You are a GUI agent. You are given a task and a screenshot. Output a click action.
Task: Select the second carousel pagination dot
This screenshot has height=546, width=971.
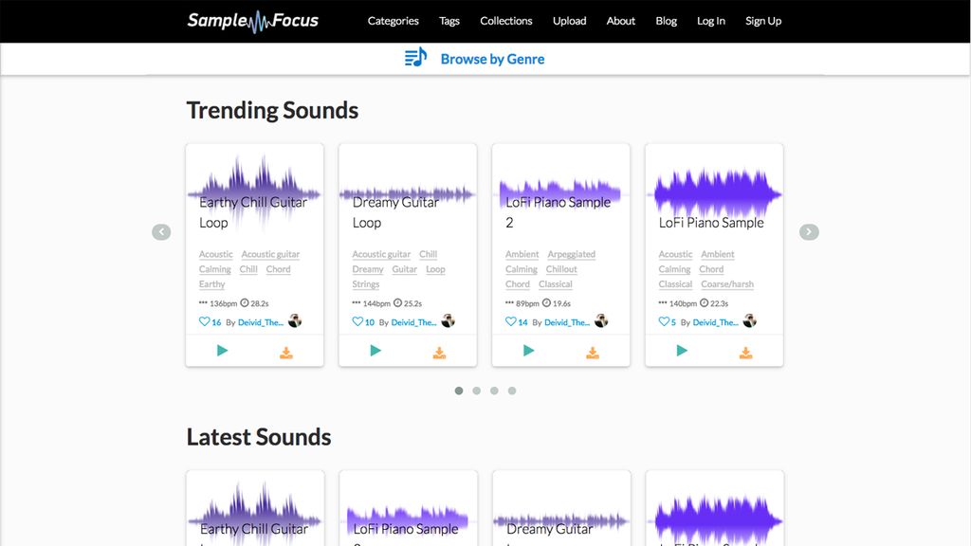click(477, 390)
